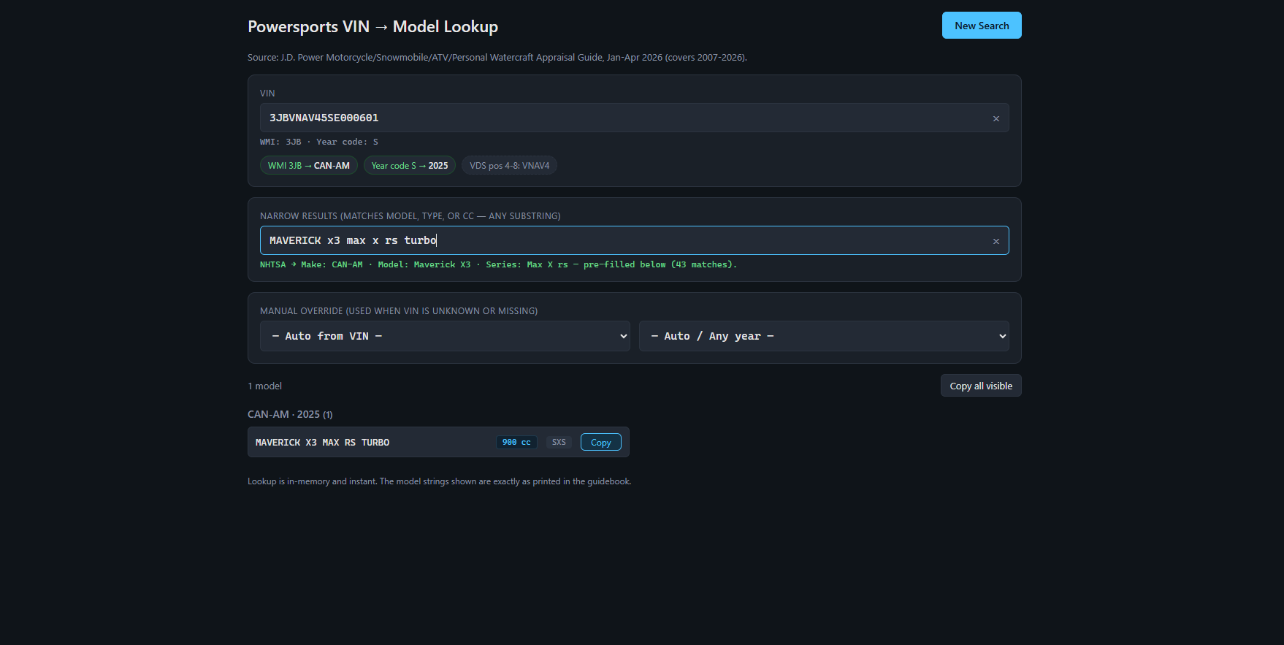Click the WMI: 3JB · Year code: S text
Screen dimensions: 1284x645
(319, 142)
